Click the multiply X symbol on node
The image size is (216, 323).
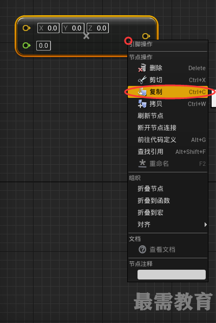click(x=87, y=36)
